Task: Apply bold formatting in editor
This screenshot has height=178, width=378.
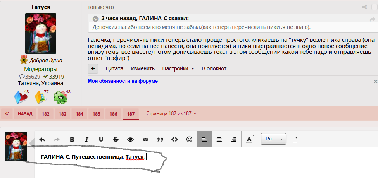Action: [72, 139]
